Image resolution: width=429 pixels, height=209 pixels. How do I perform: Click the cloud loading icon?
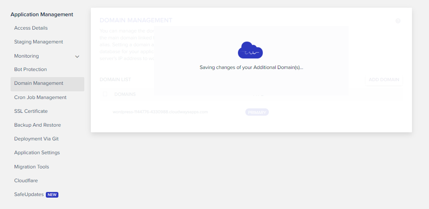click(x=250, y=50)
